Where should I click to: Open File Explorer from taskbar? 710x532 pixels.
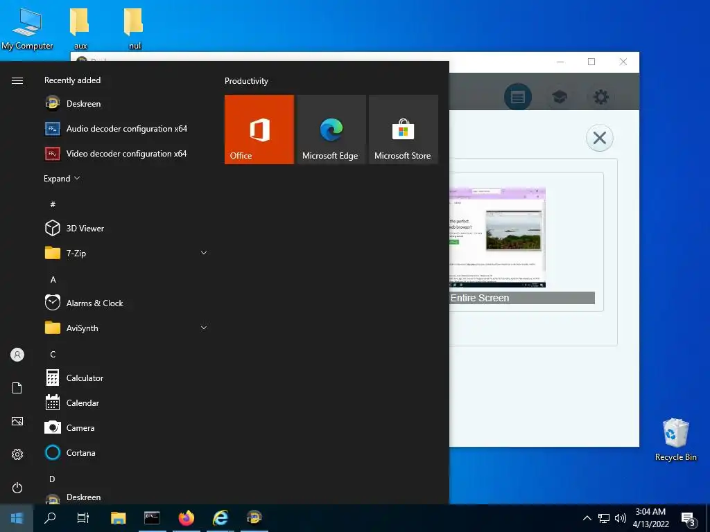click(x=118, y=518)
